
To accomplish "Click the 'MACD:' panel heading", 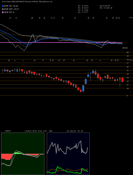I will [8, 131].
